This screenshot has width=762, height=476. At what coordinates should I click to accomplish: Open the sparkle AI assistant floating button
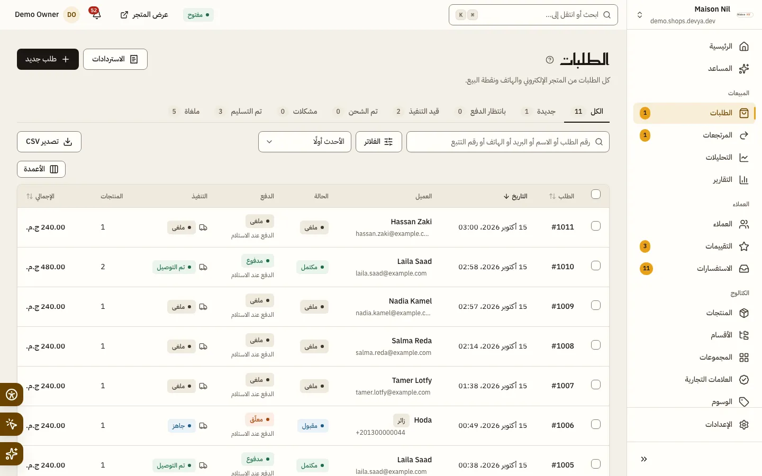click(11, 454)
